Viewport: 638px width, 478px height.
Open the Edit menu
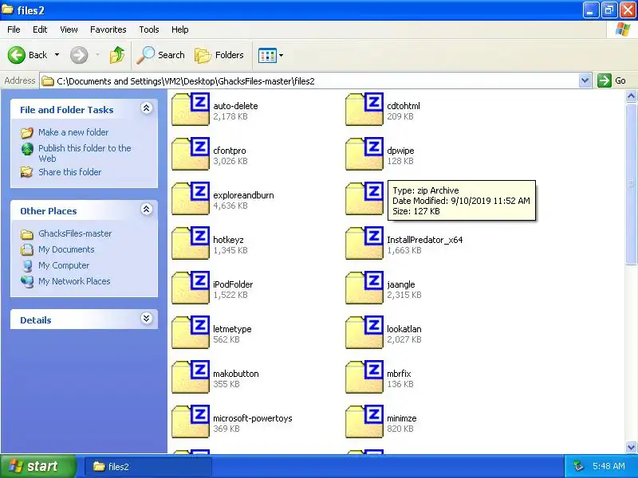pos(40,29)
